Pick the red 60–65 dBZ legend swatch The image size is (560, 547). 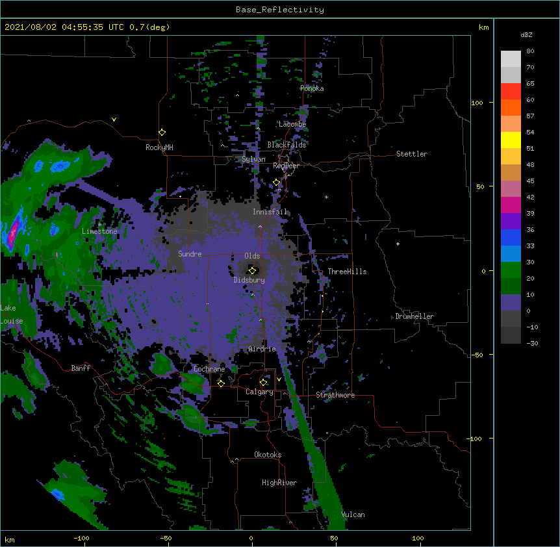point(511,92)
